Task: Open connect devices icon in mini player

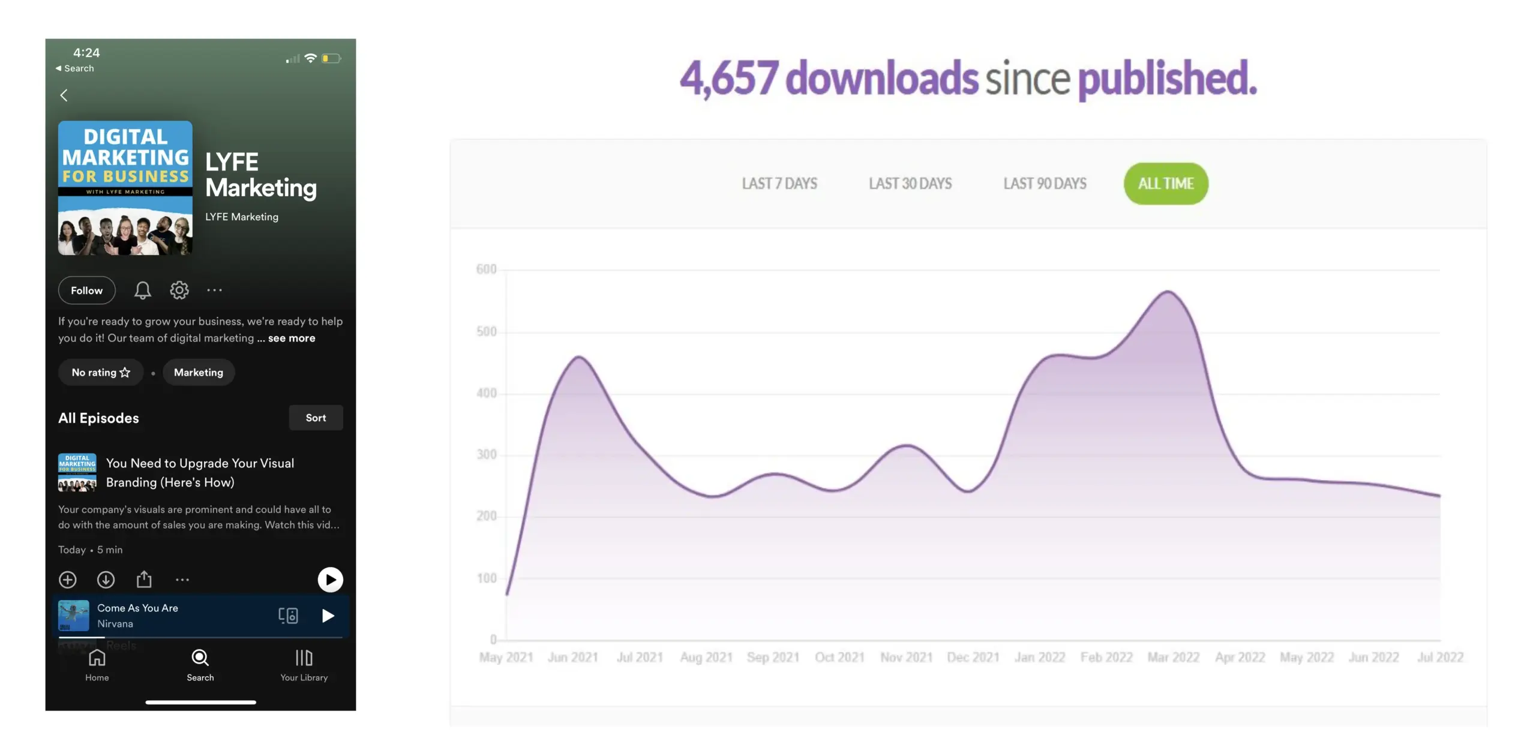Action: [288, 616]
